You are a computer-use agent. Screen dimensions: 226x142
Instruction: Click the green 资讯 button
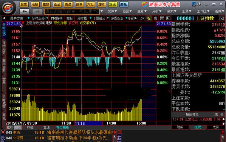pyautogui.click(x=113, y=4)
